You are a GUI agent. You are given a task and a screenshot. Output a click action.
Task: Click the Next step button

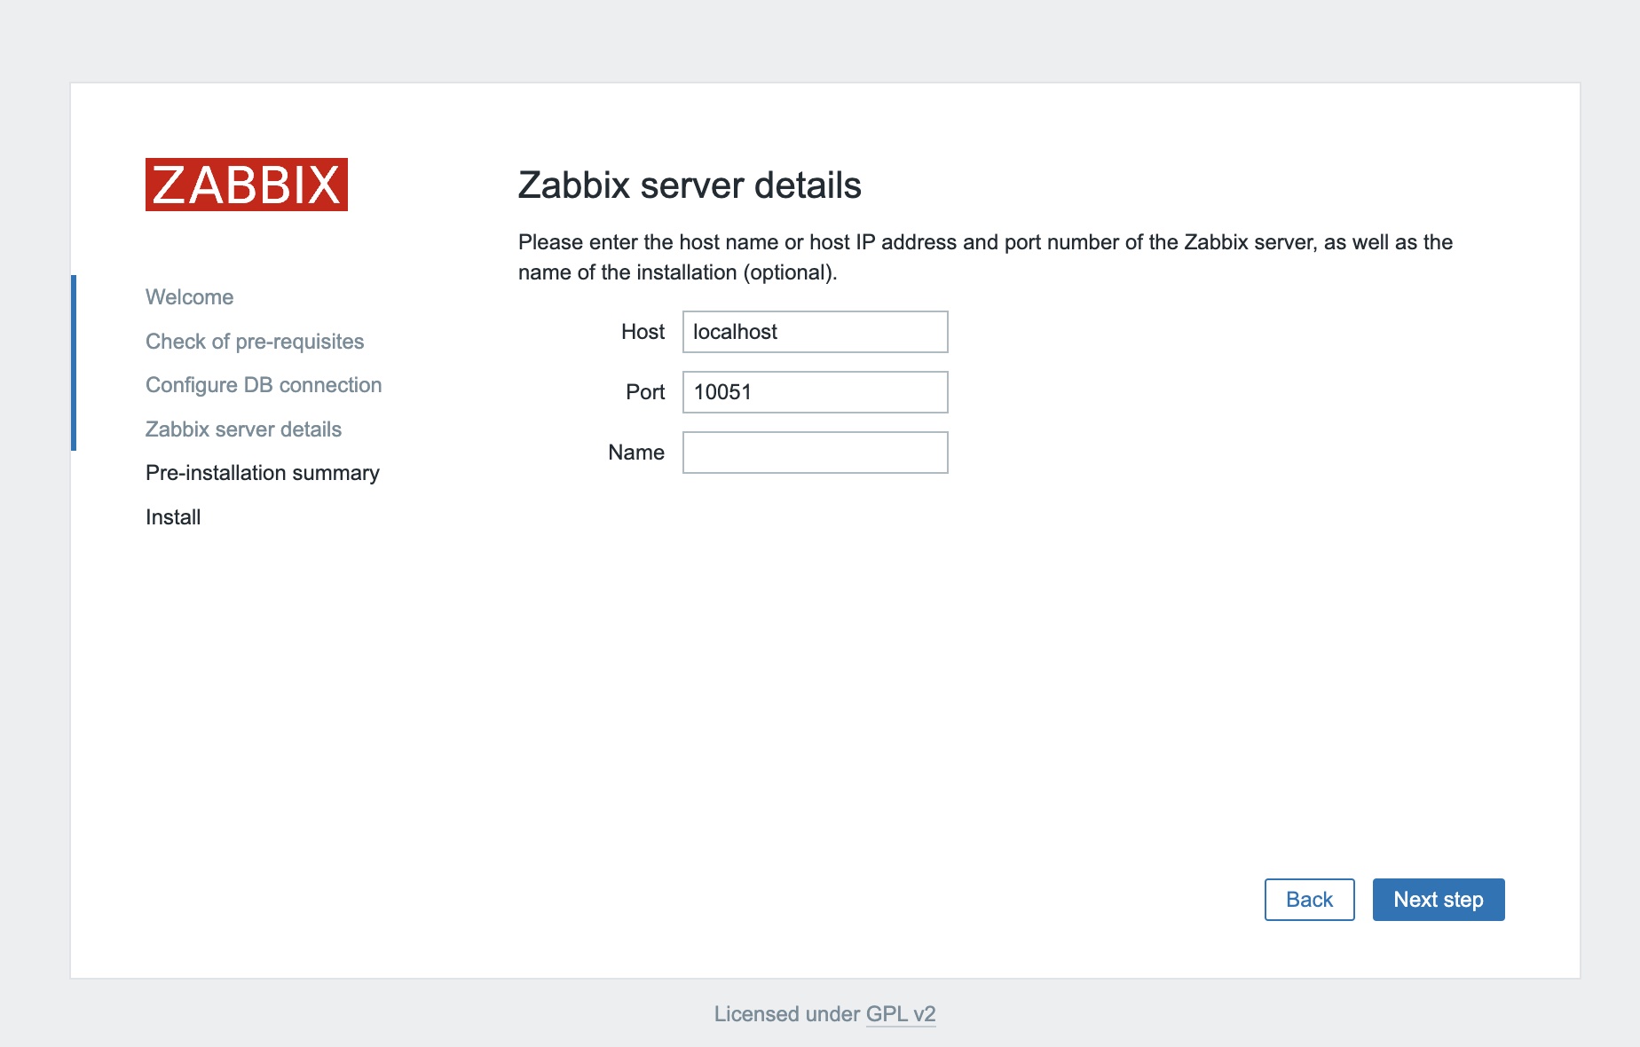1439,900
